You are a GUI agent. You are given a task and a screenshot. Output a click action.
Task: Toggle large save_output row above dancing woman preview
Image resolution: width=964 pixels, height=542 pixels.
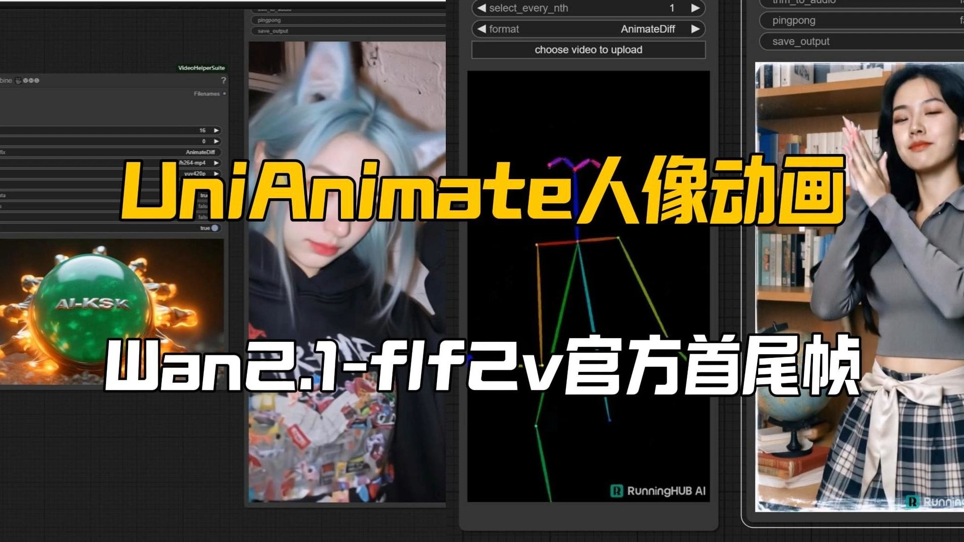(861, 42)
